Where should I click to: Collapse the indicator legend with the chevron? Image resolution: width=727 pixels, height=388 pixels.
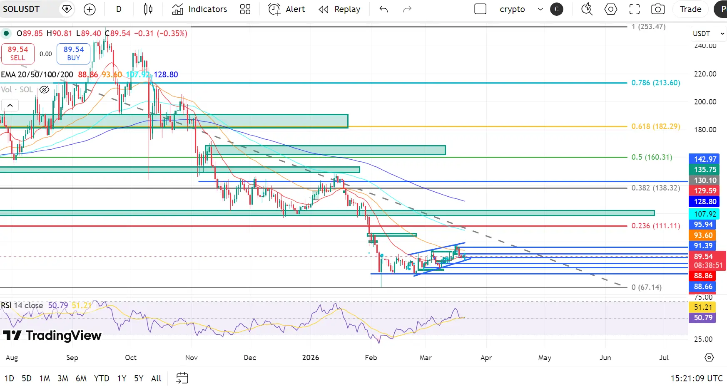click(10, 106)
